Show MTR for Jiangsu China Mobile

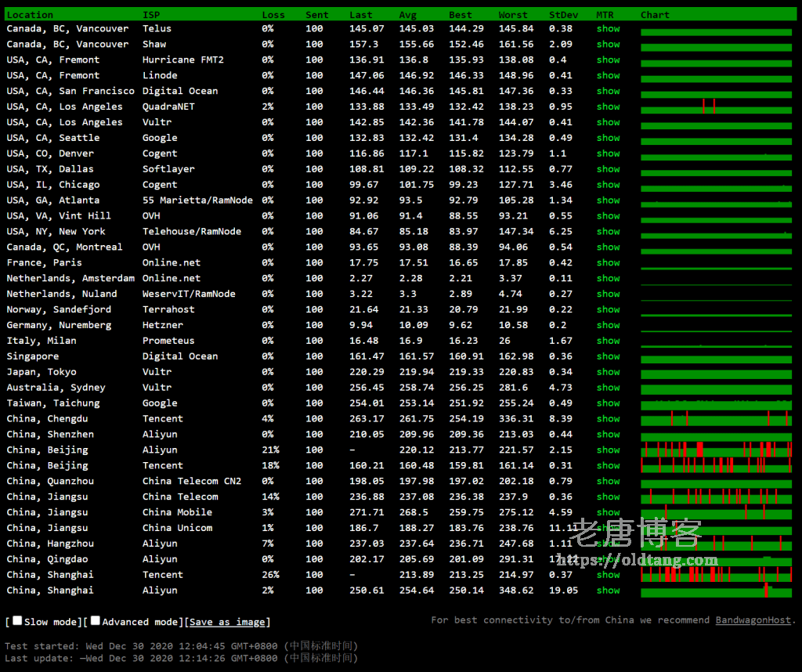point(608,512)
